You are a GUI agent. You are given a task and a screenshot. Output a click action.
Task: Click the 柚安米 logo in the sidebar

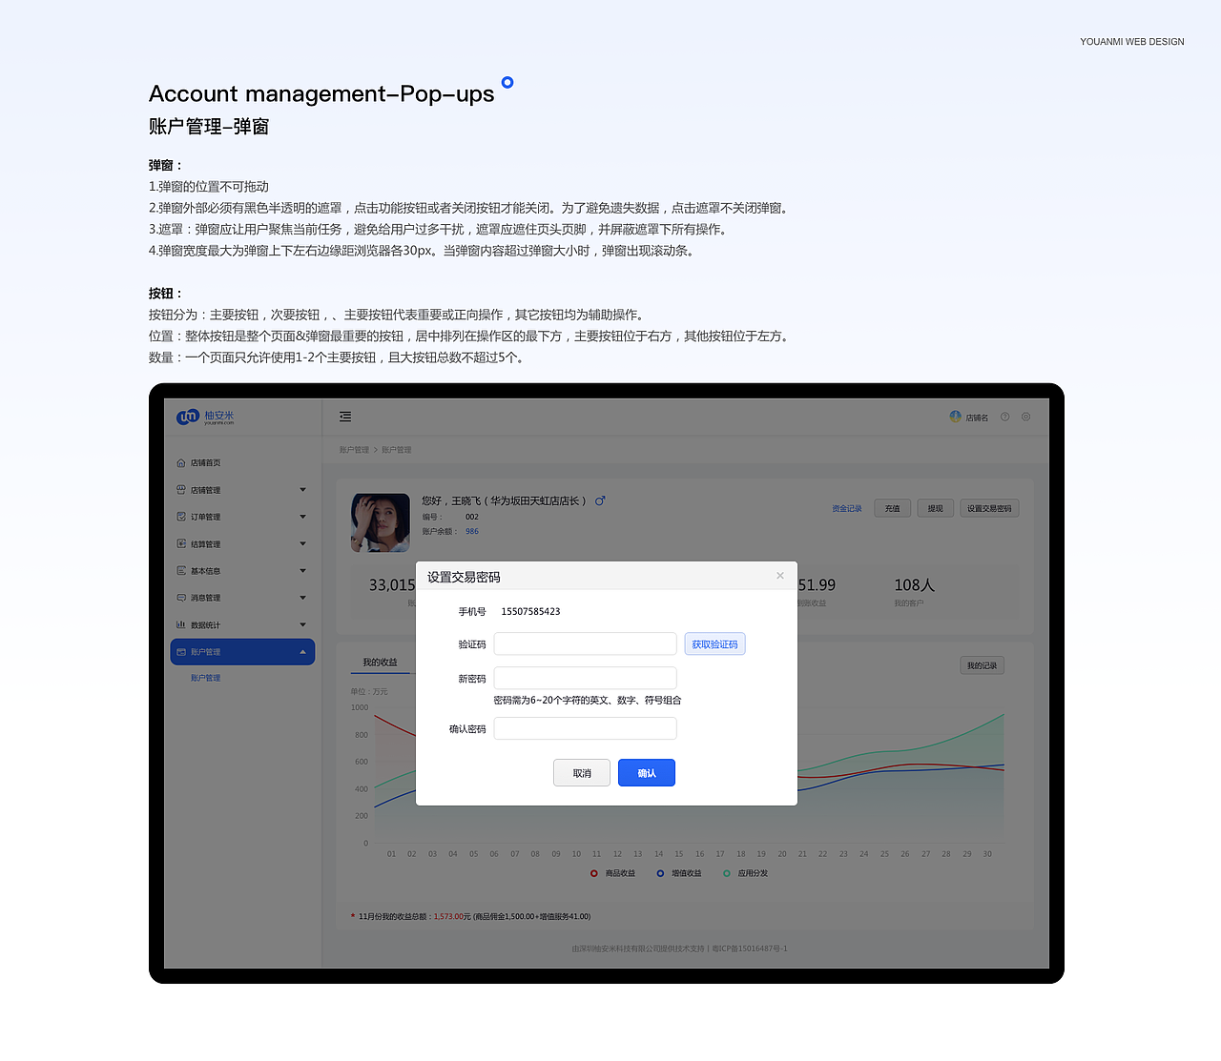pyautogui.click(x=205, y=417)
